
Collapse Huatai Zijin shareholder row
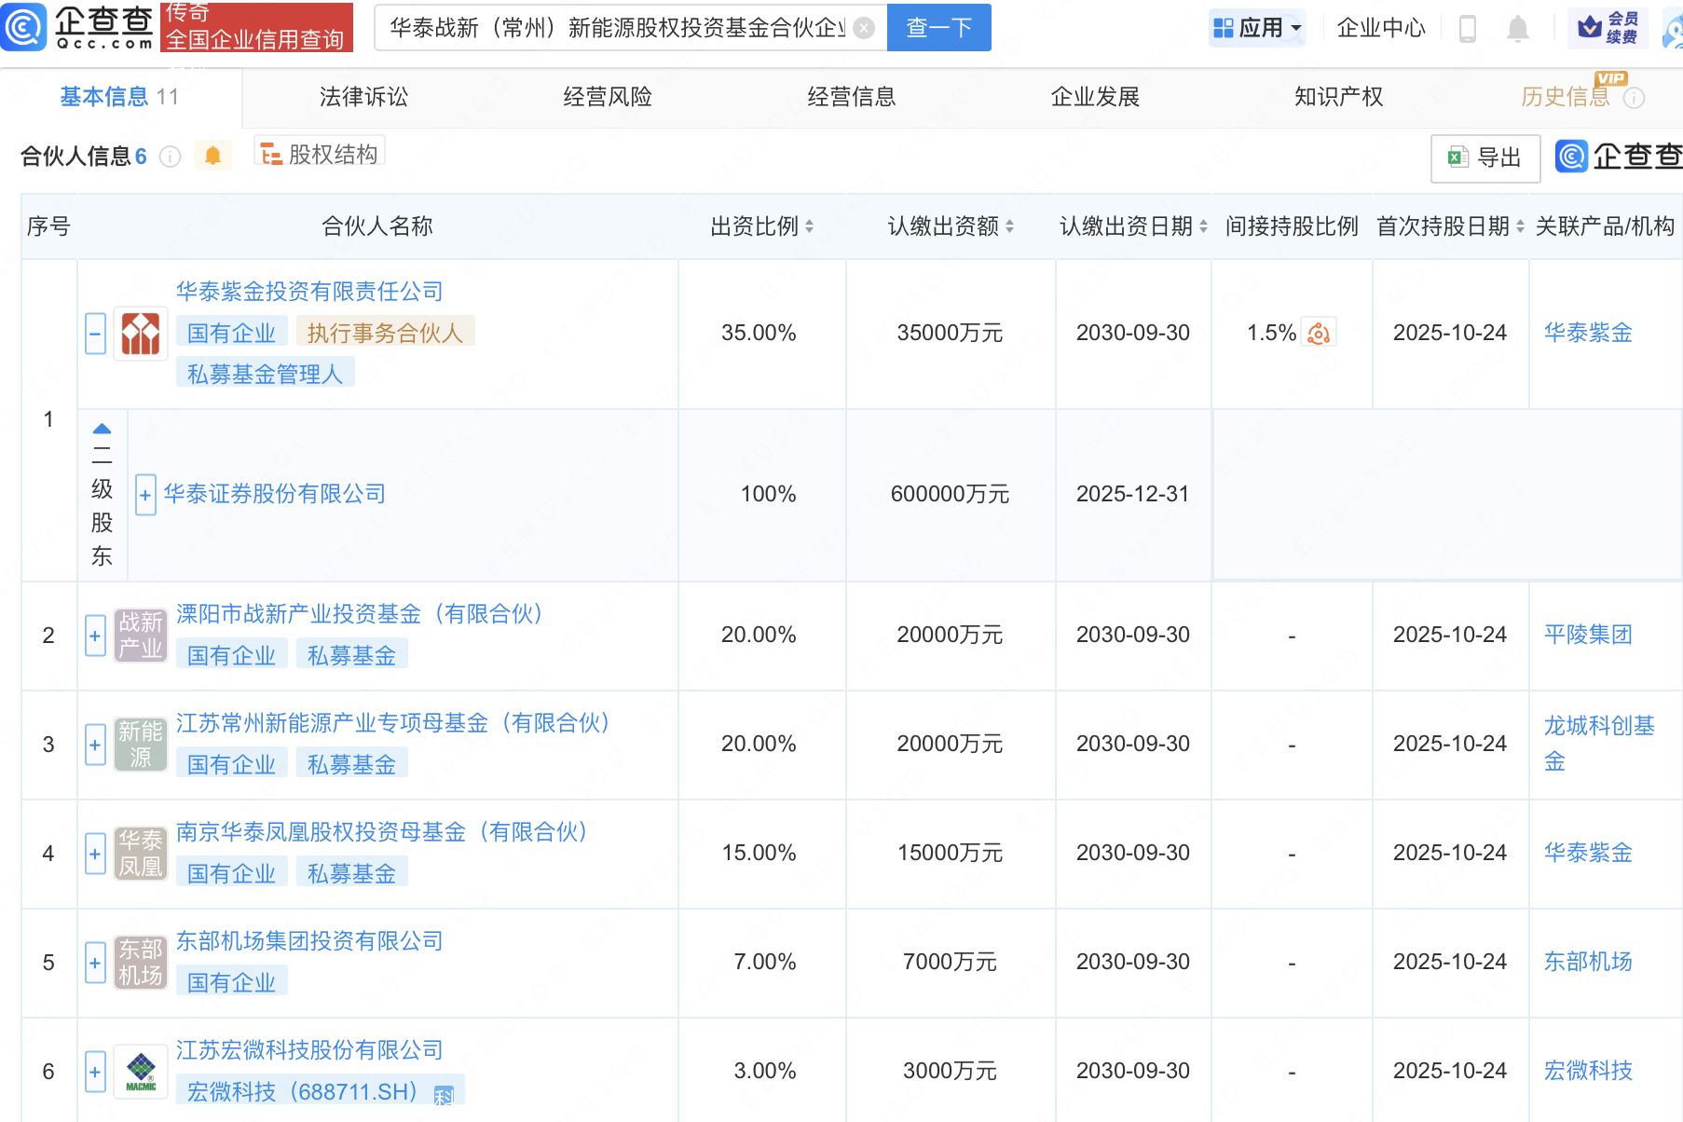[x=95, y=334]
